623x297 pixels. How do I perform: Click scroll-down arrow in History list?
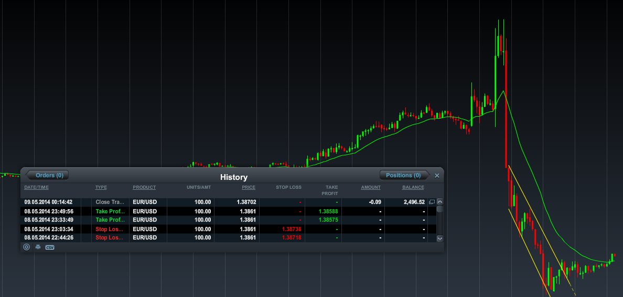(440, 238)
